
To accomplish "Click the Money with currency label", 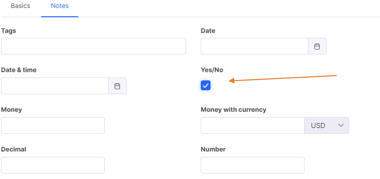I will tap(233, 110).
